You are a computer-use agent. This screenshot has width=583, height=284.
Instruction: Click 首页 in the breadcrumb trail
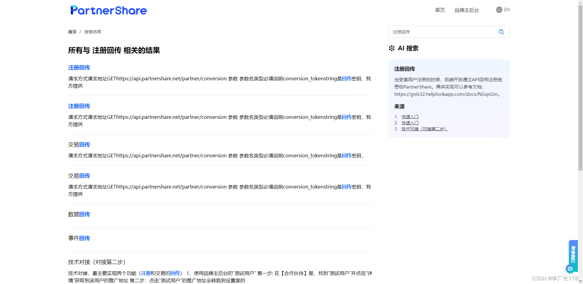72,32
